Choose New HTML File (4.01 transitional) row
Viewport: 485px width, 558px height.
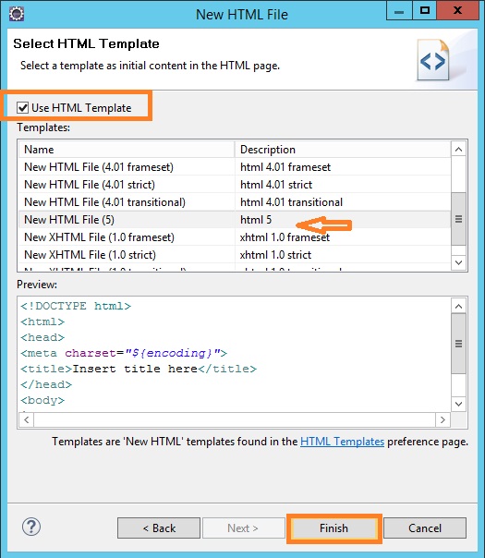point(234,202)
